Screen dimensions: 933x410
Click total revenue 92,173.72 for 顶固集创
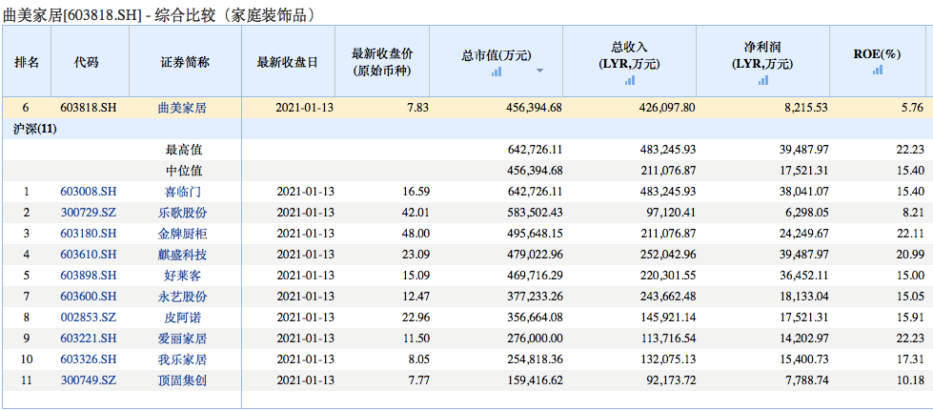pyautogui.click(x=669, y=380)
